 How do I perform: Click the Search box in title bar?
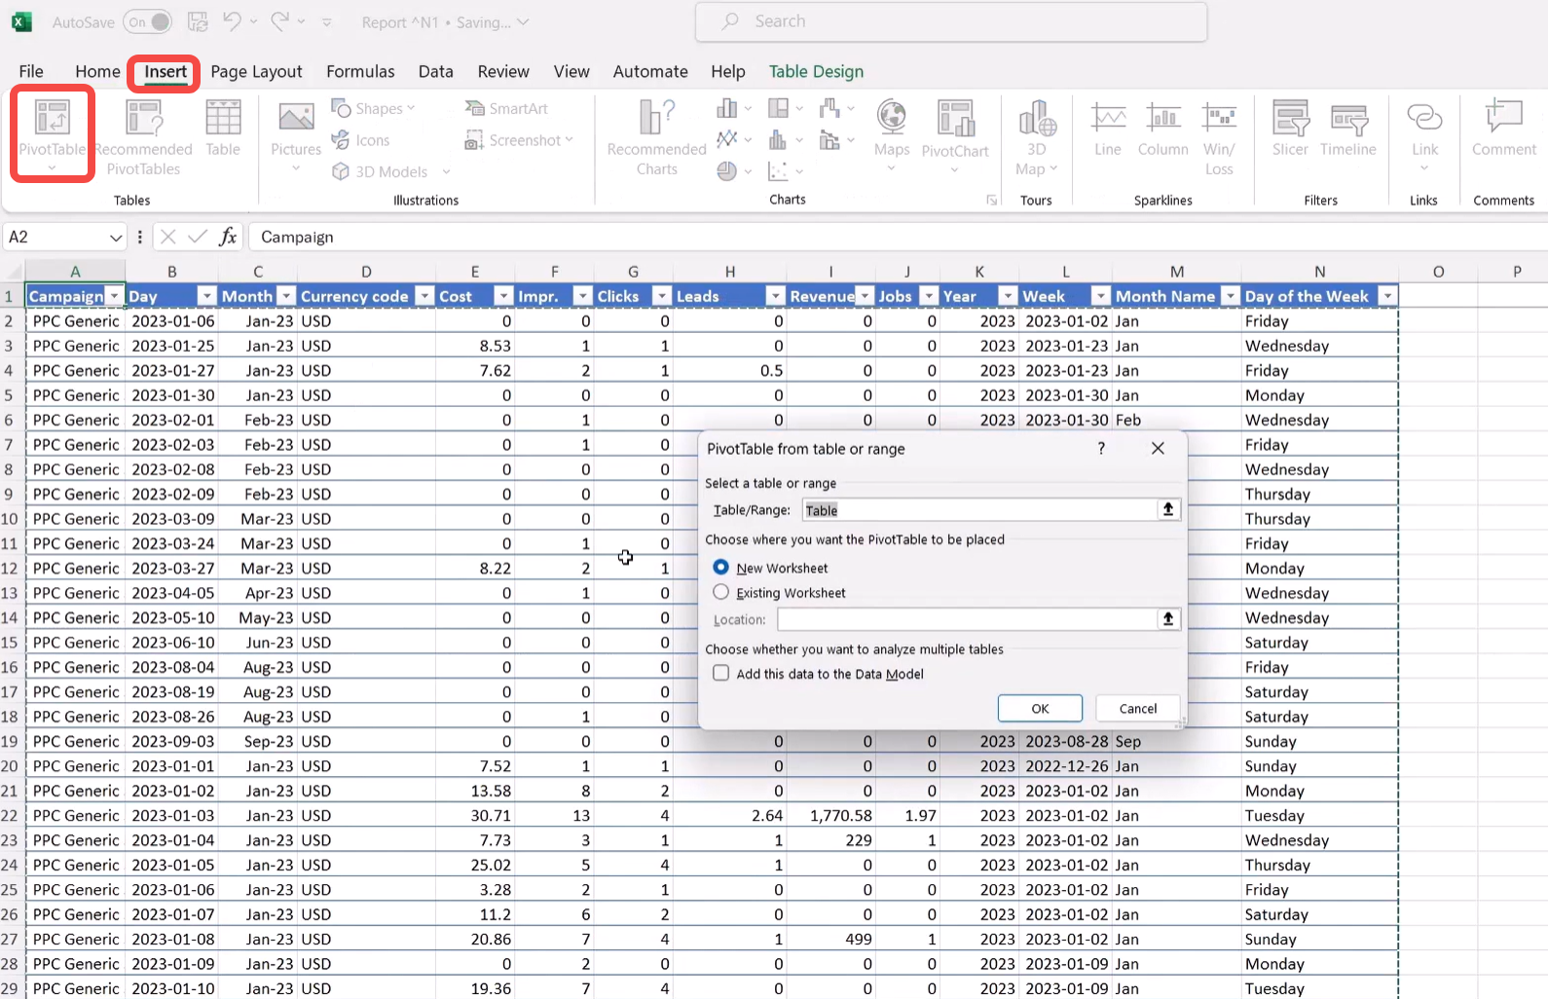tap(951, 21)
